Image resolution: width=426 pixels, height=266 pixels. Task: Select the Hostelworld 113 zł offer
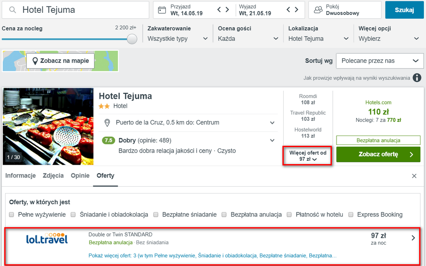tap(308, 133)
